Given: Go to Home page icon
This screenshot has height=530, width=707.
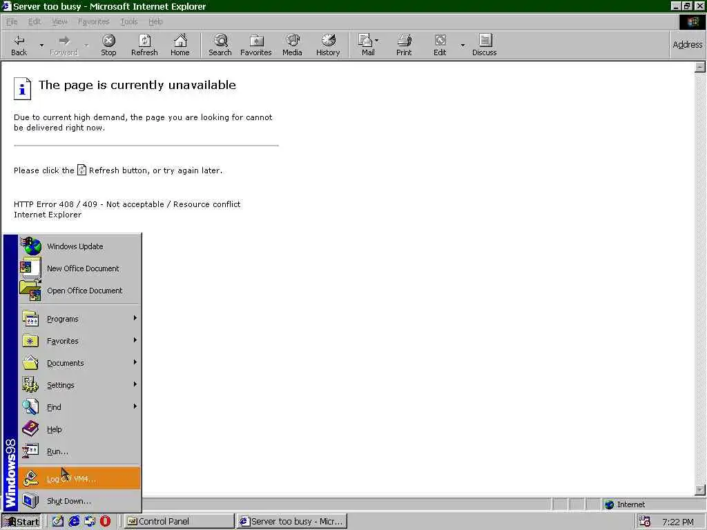Looking at the screenshot, I should click(180, 45).
